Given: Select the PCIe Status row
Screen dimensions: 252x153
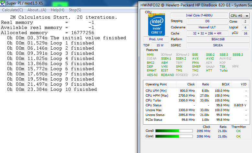Looking at the screenshot, I should [x=196, y=120].
